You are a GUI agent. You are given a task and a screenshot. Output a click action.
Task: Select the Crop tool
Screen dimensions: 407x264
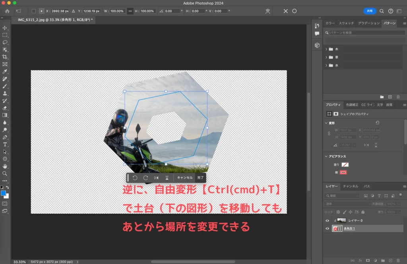(x=5, y=57)
